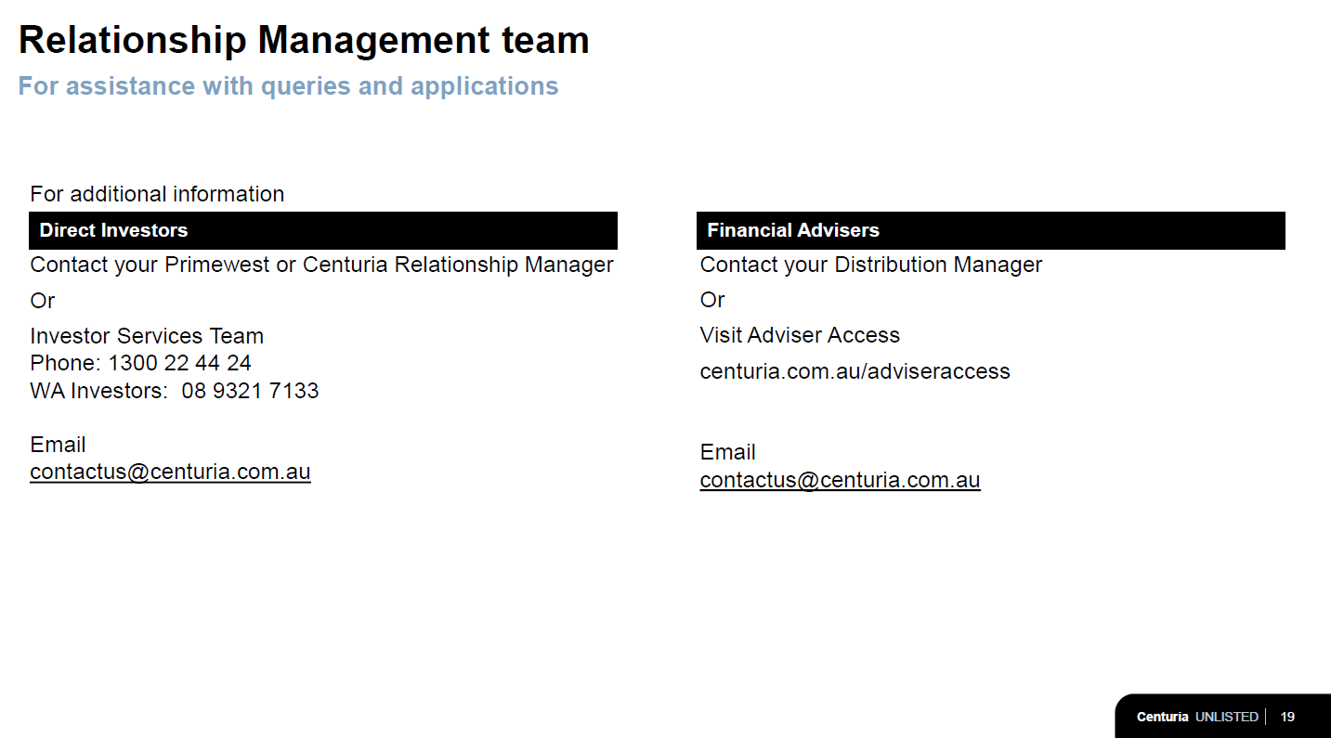
Task: Click the 'Financial Advisers' black header bar
Action: pyautogui.click(x=990, y=230)
